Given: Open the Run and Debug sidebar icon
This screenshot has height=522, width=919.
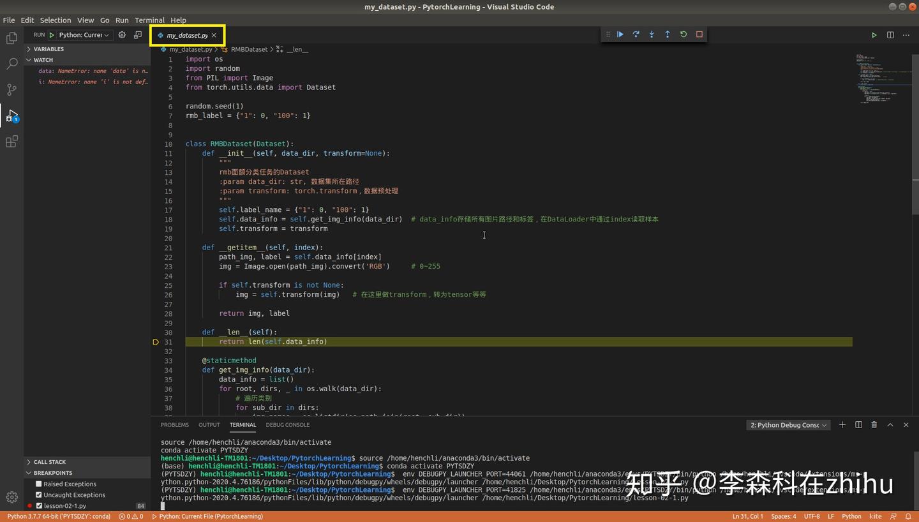Looking at the screenshot, I should point(11,116).
